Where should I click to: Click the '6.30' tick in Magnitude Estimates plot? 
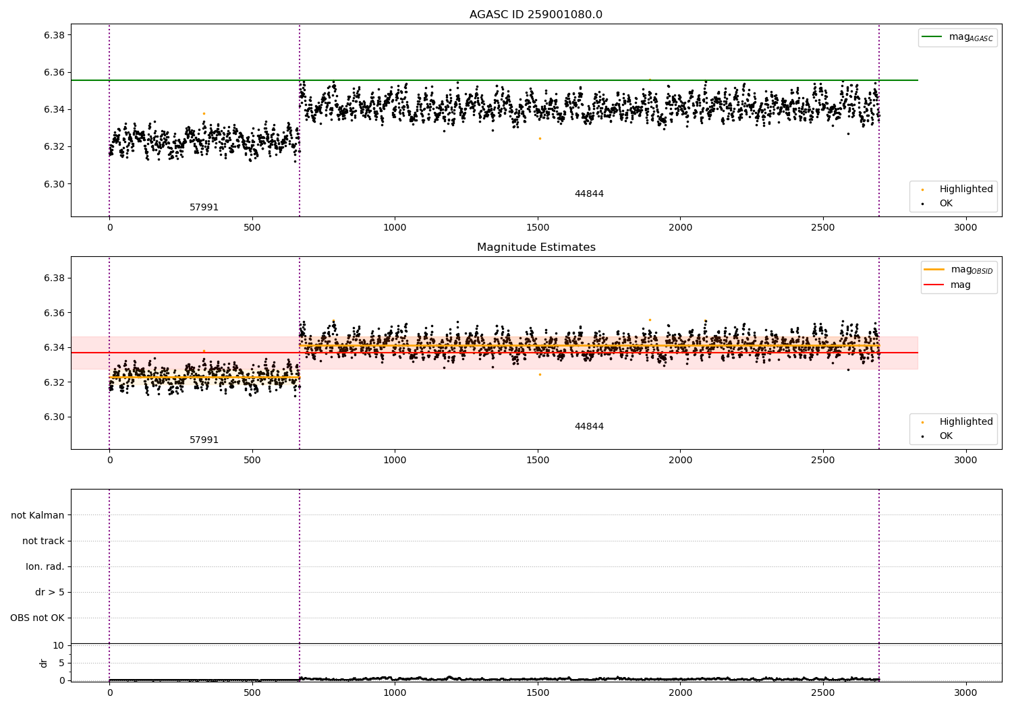coord(54,417)
